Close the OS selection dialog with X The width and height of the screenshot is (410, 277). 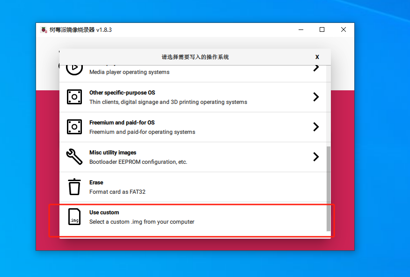coord(317,57)
